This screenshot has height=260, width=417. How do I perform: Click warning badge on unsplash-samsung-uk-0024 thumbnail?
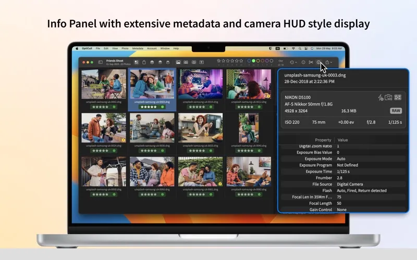[x=124, y=140]
